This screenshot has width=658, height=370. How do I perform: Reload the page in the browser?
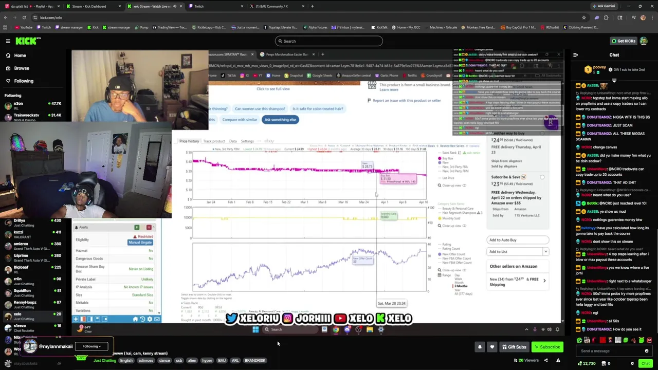coord(24,17)
